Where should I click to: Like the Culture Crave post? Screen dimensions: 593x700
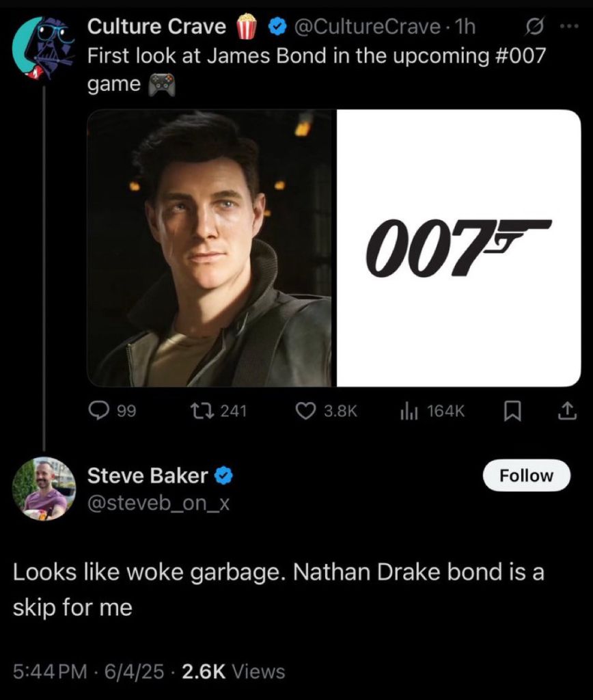pyautogui.click(x=305, y=410)
